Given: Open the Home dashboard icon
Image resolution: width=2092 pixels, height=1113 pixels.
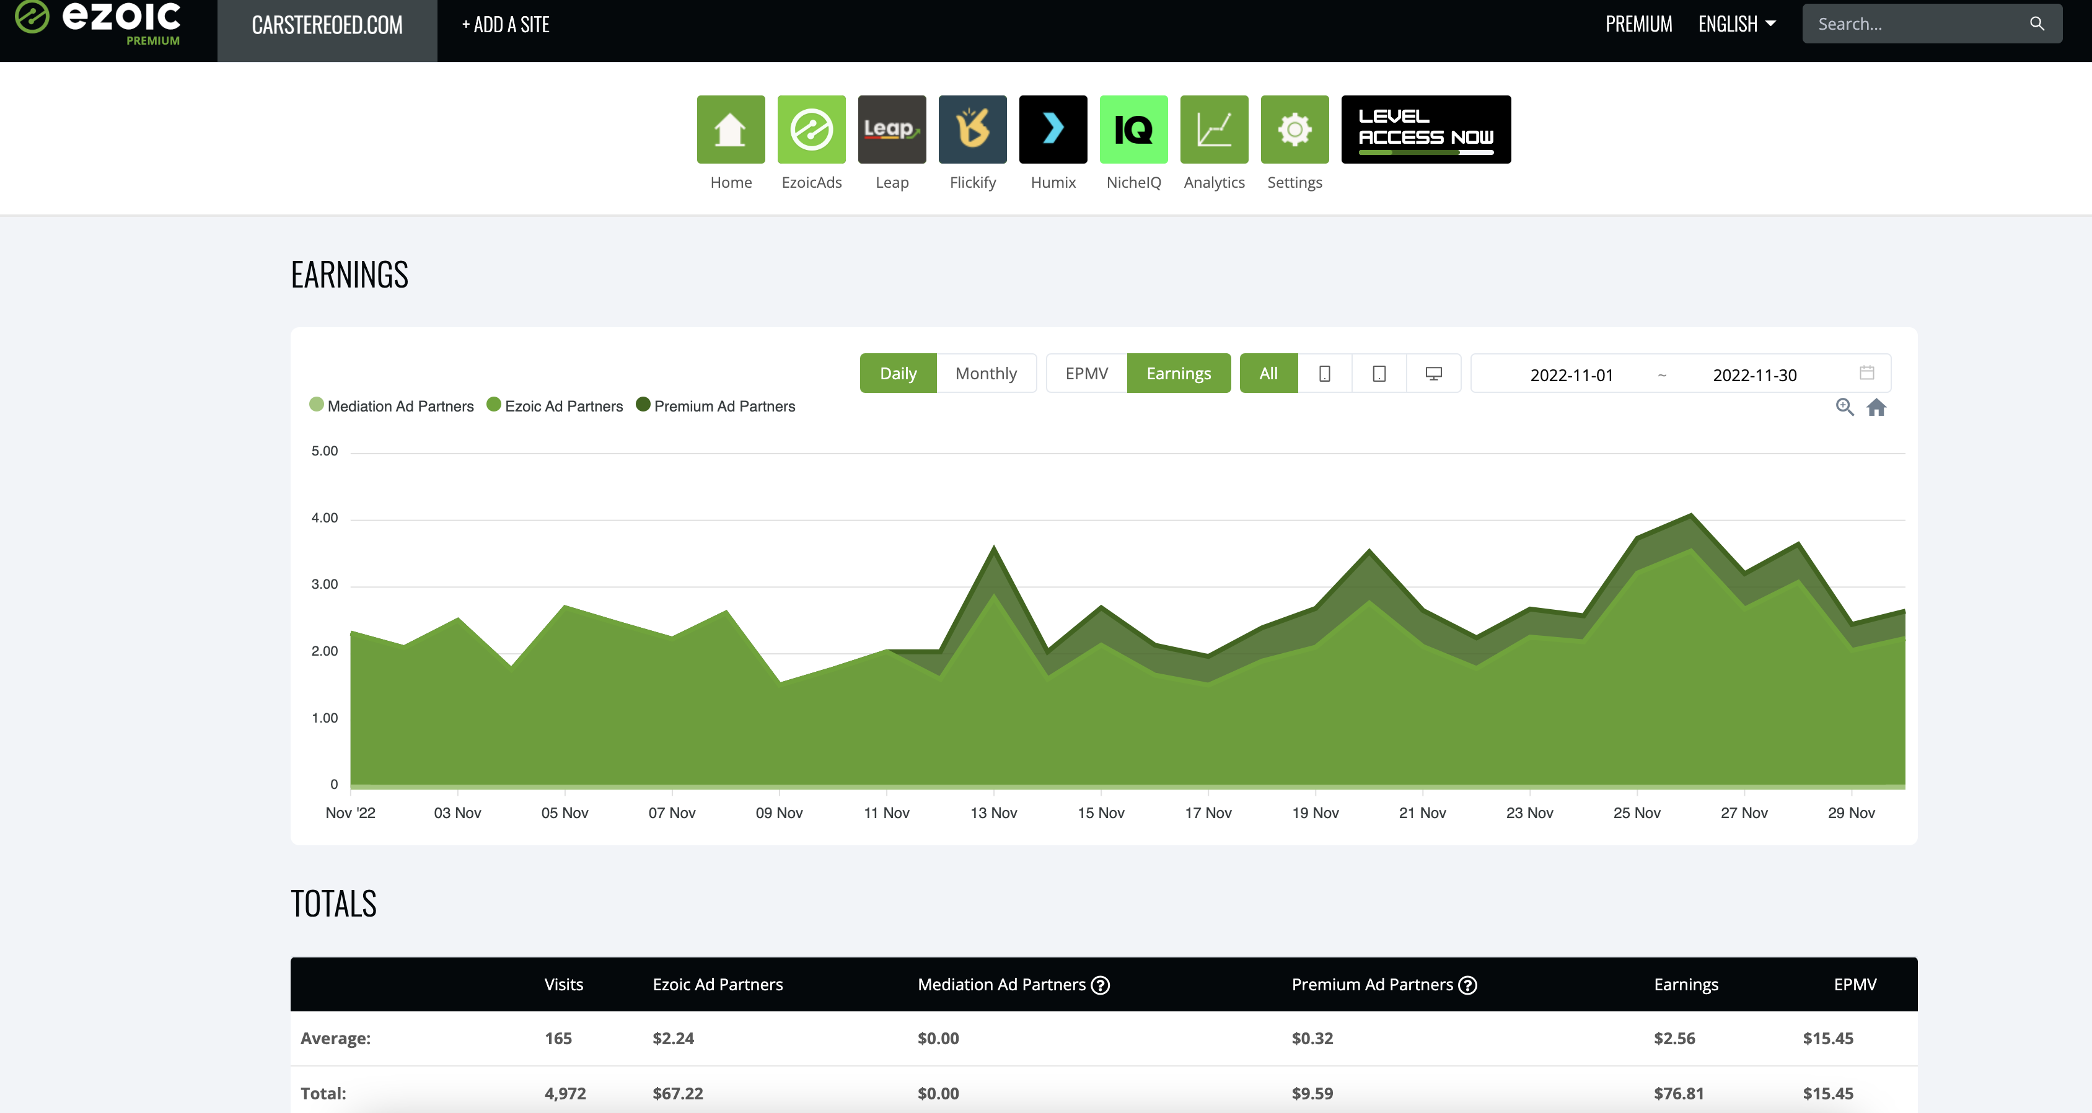Looking at the screenshot, I should 730,129.
